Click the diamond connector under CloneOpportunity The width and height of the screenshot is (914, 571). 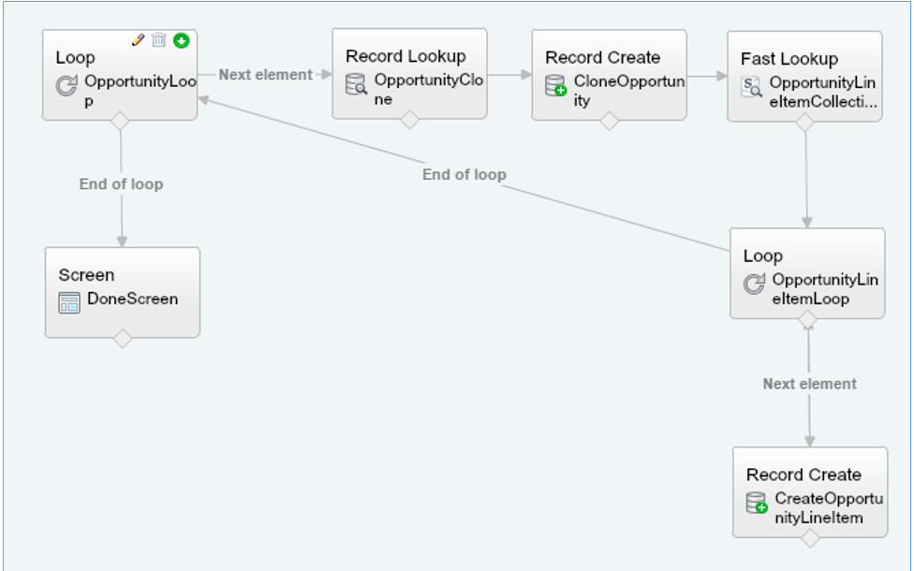point(609,120)
